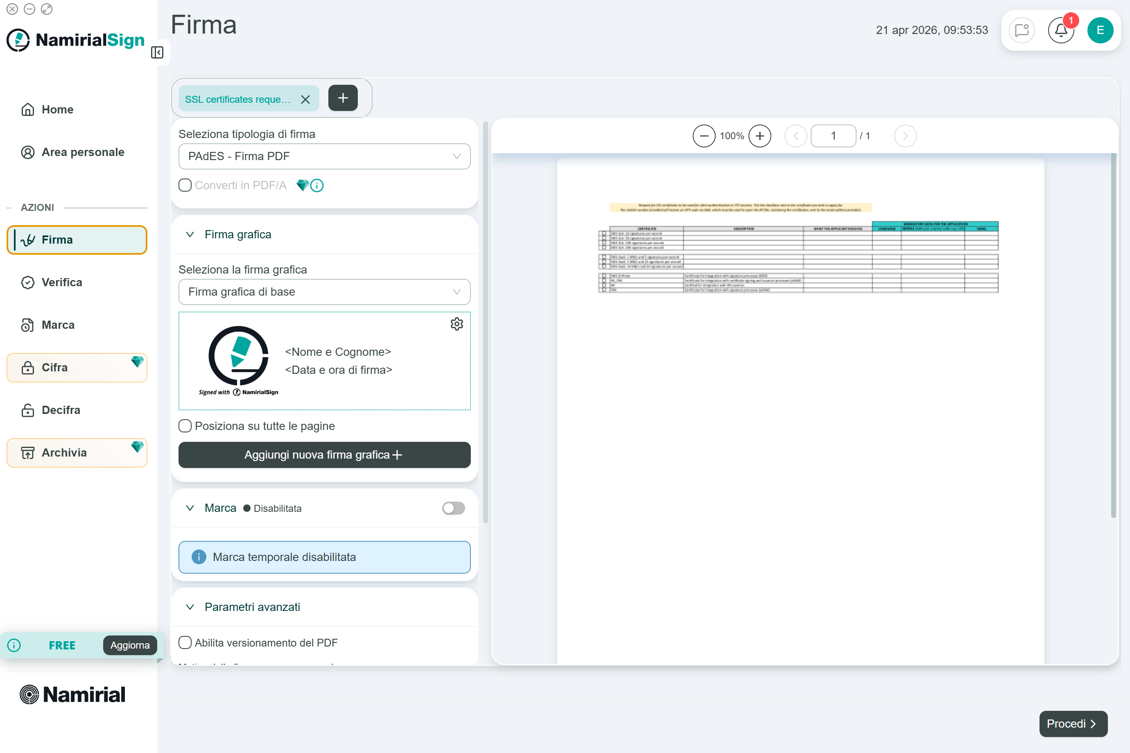This screenshot has width=1130, height=753.
Task: Open Area personale menu item
Action: [83, 152]
